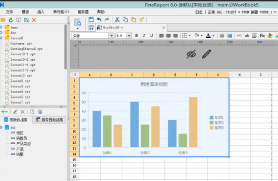
Task: Toggle italic formatting
Action: click(x=144, y=35)
